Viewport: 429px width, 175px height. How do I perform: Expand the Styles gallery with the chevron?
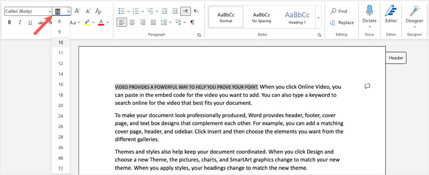coord(318,18)
